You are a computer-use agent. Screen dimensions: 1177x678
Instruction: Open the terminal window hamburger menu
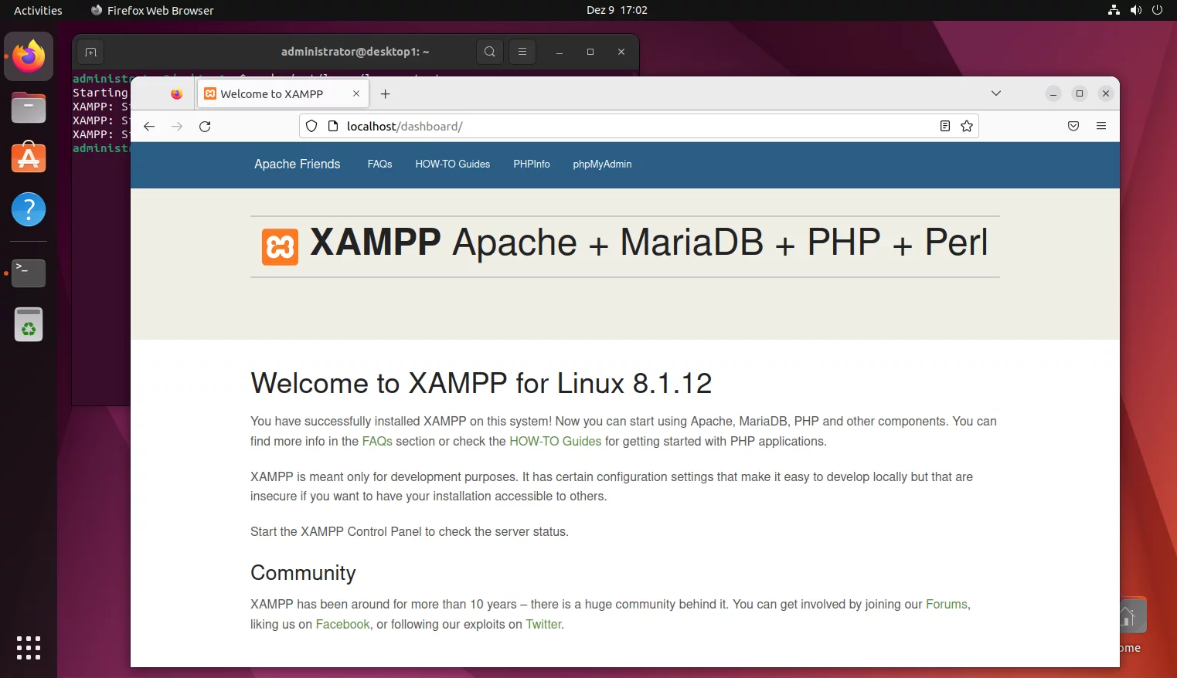tap(522, 52)
